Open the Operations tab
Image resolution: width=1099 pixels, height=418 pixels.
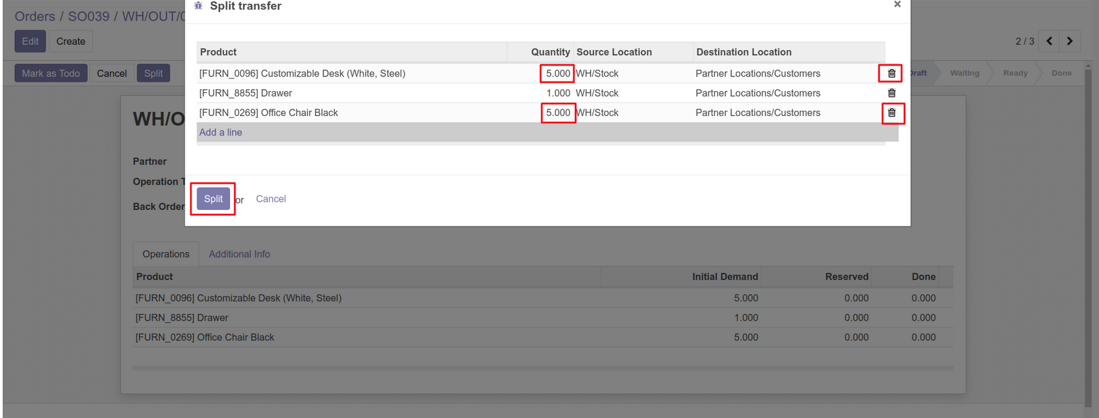point(166,254)
